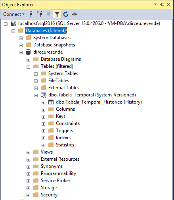Click the Tabela_Temporal_Historico table grid icon
The height and width of the screenshot is (200, 174).
coord(51,102)
